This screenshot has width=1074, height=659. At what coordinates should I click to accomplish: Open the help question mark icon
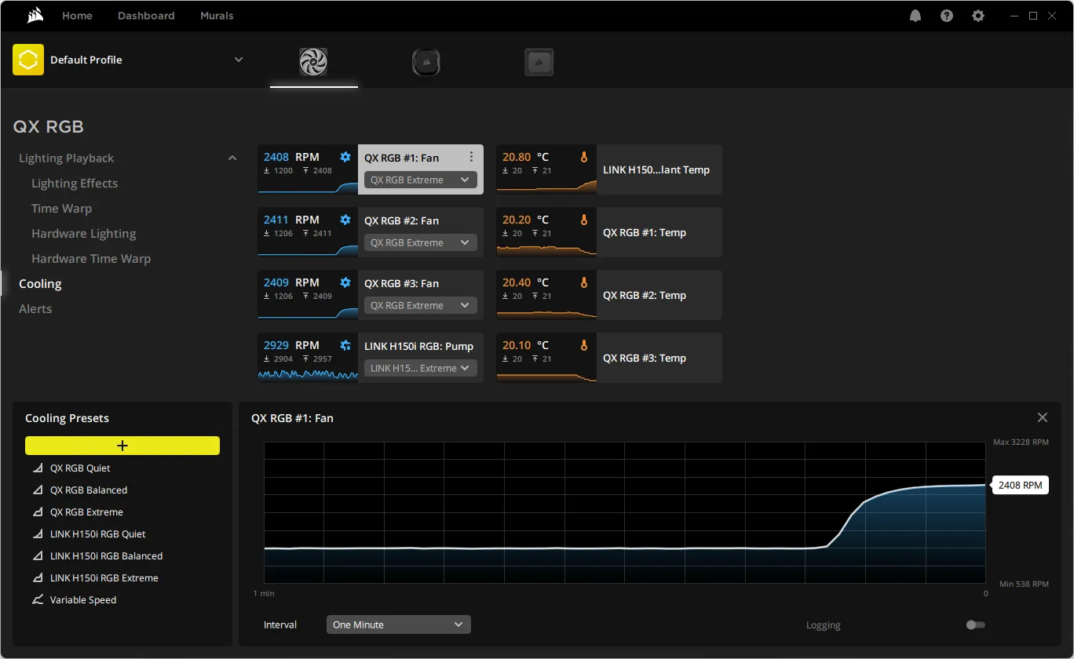(x=947, y=16)
